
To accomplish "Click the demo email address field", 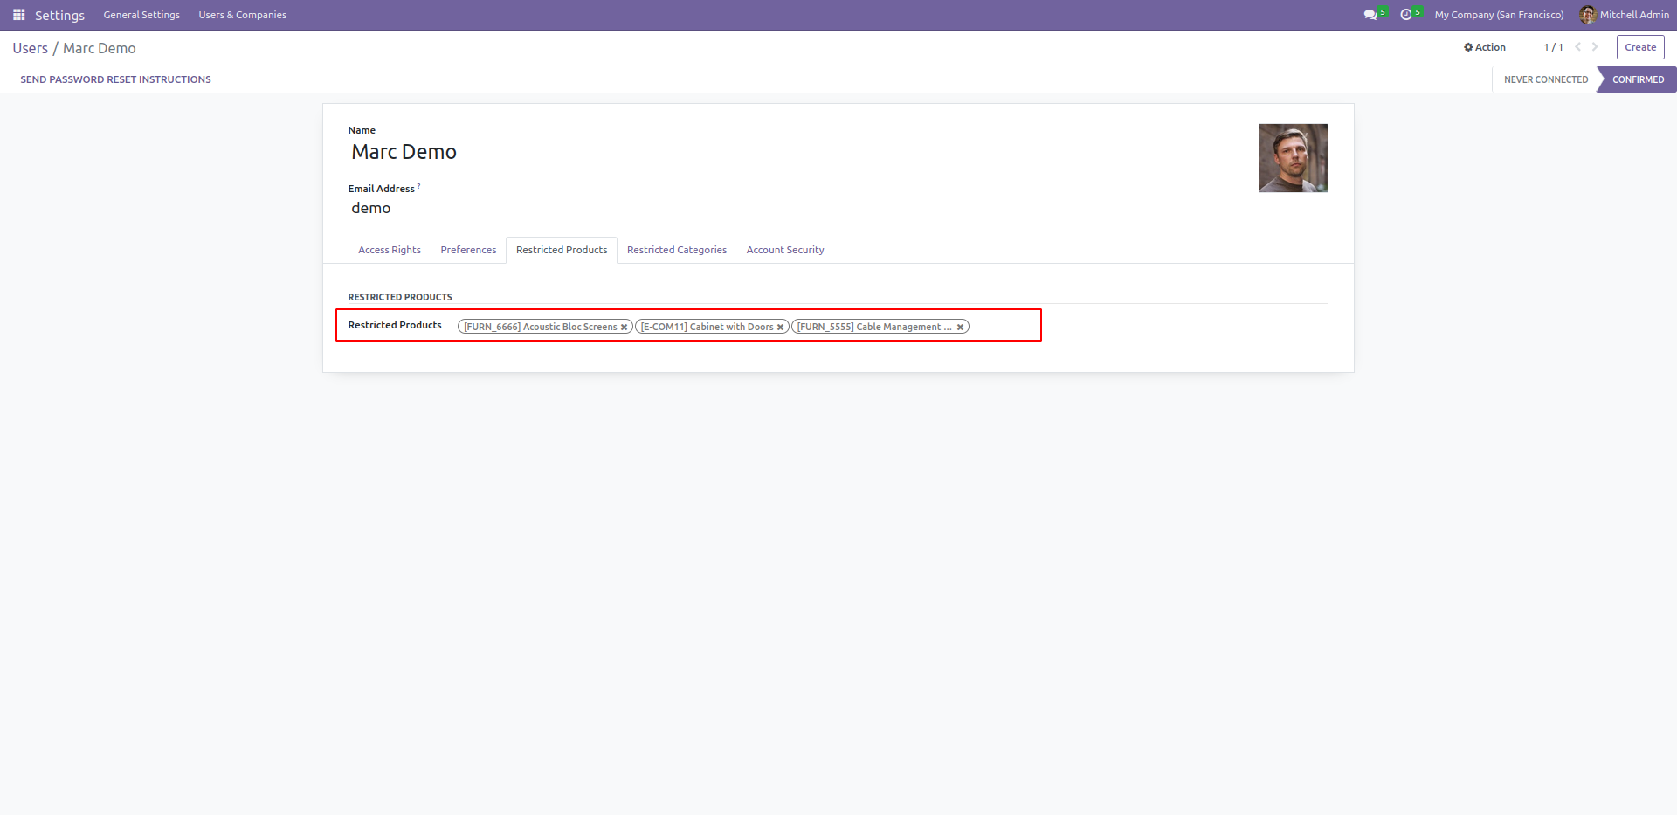I will pyautogui.click(x=370, y=208).
